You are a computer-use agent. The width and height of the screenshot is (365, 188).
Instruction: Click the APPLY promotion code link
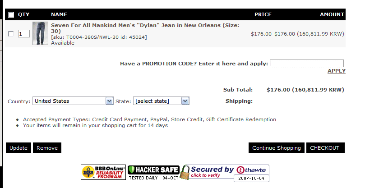(337, 71)
